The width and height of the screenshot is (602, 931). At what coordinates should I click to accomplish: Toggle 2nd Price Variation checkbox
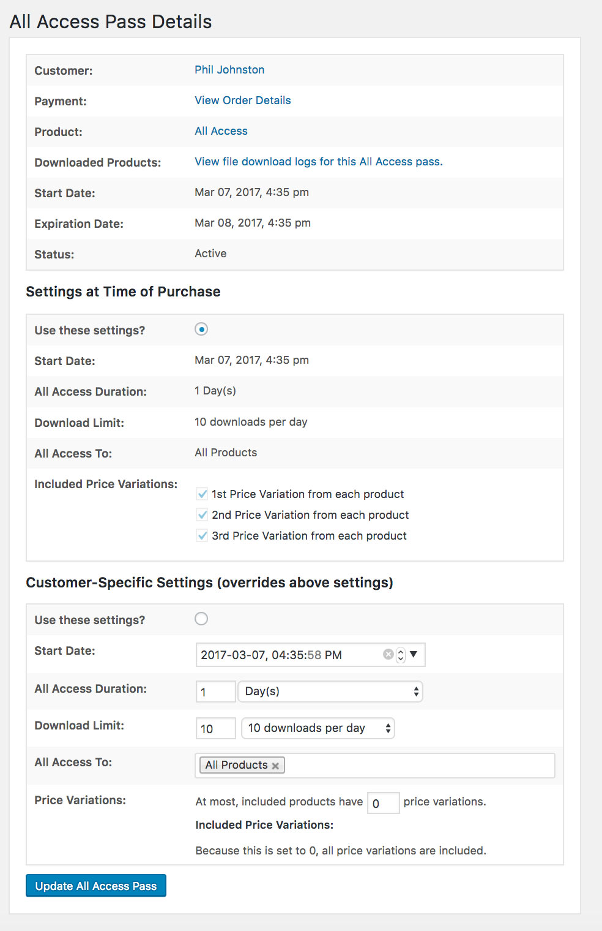[202, 514]
